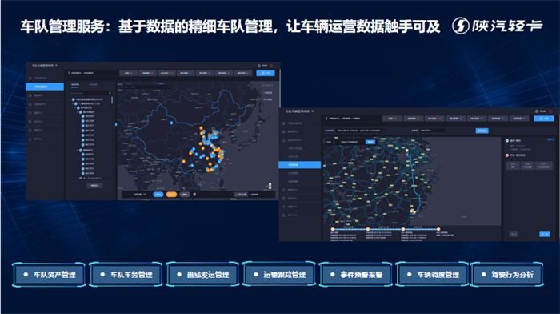The image size is (560, 314).
Task: Click the zoom control on the left map
Action: (x=270, y=186)
